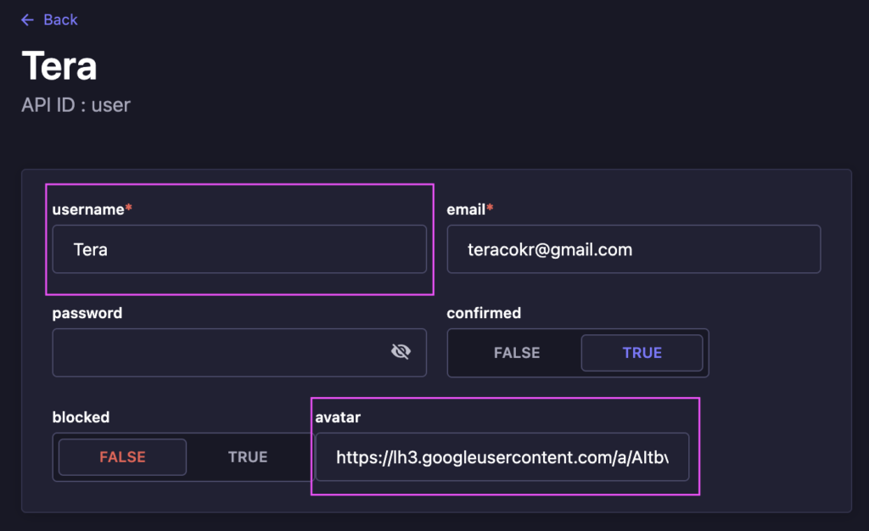Click the back arrow icon
This screenshot has height=531, width=869.
click(28, 20)
